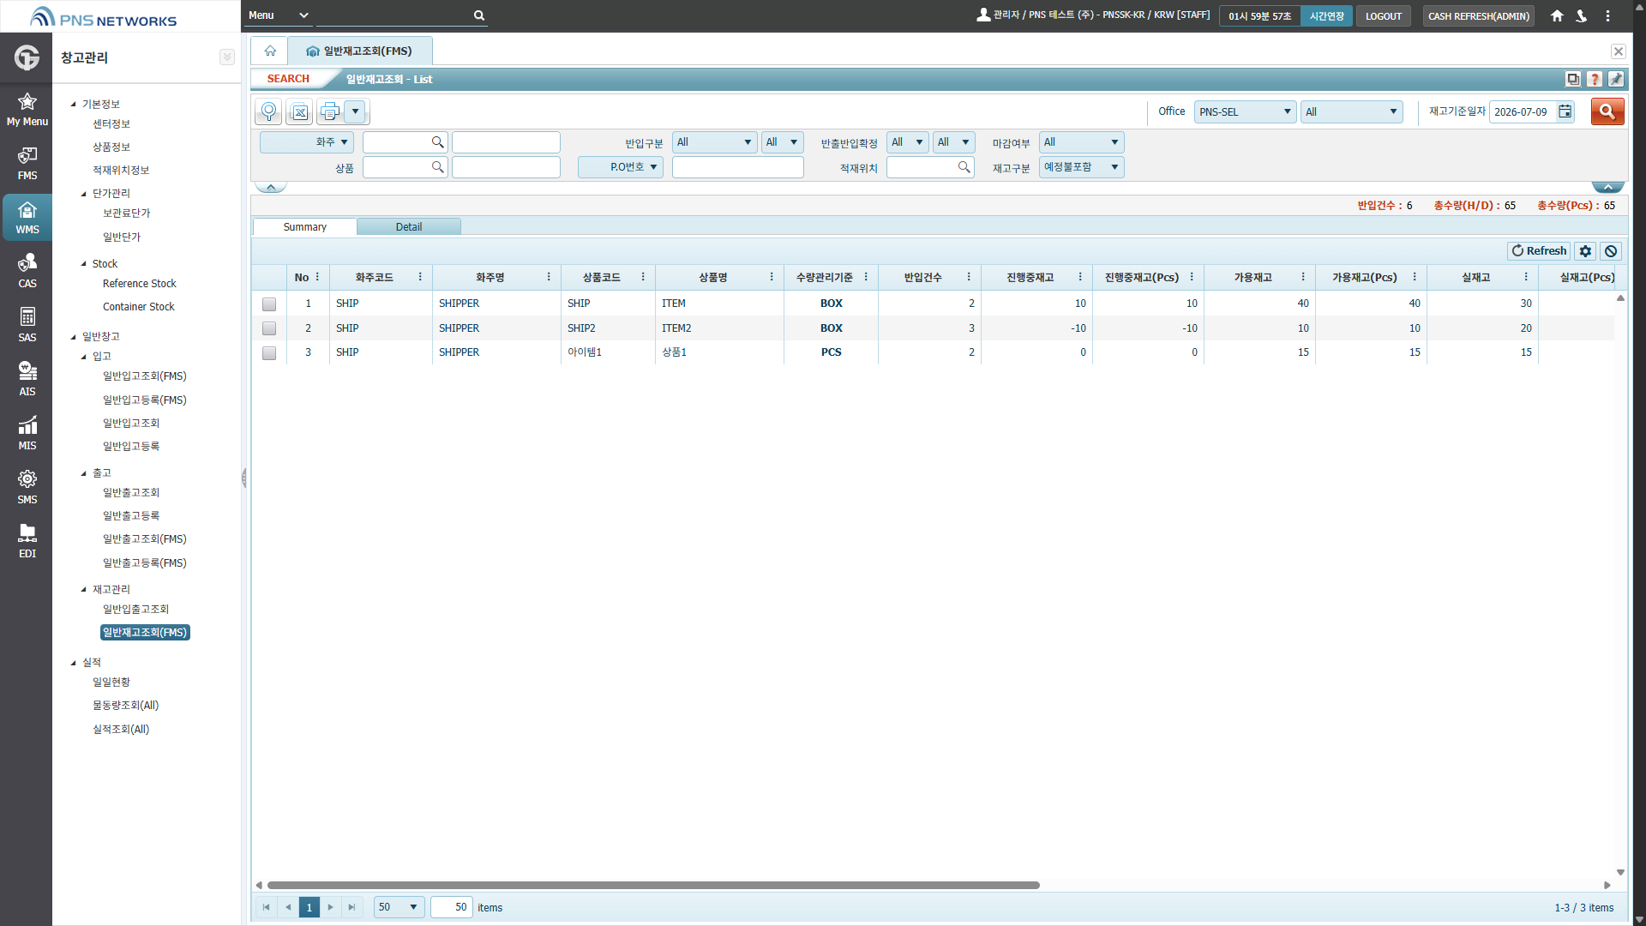Viewport: 1646px width, 926px height.
Task: Open the page size 50 dropdown
Action: click(399, 907)
